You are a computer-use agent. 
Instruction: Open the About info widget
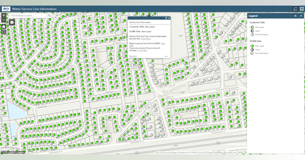pos(12,22)
